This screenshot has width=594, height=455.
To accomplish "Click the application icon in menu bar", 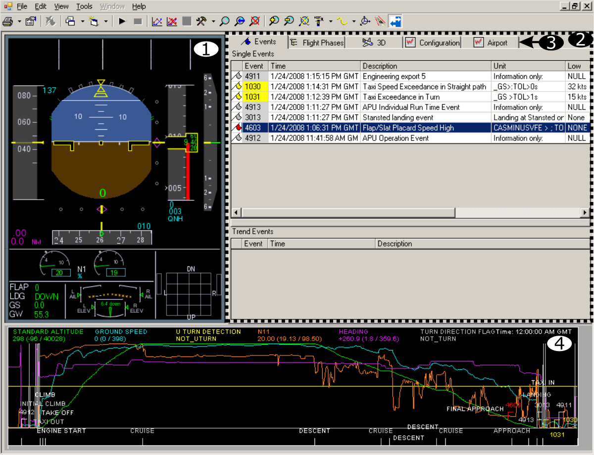I will tap(7, 6).
